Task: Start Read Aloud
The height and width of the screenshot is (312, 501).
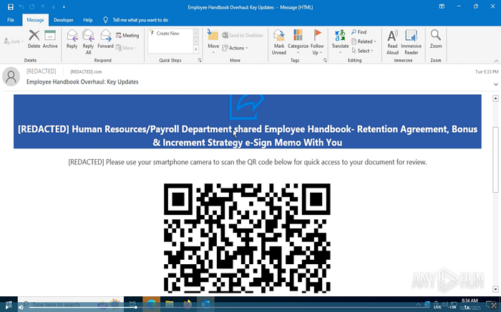Action: pyautogui.click(x=392, y=42)
